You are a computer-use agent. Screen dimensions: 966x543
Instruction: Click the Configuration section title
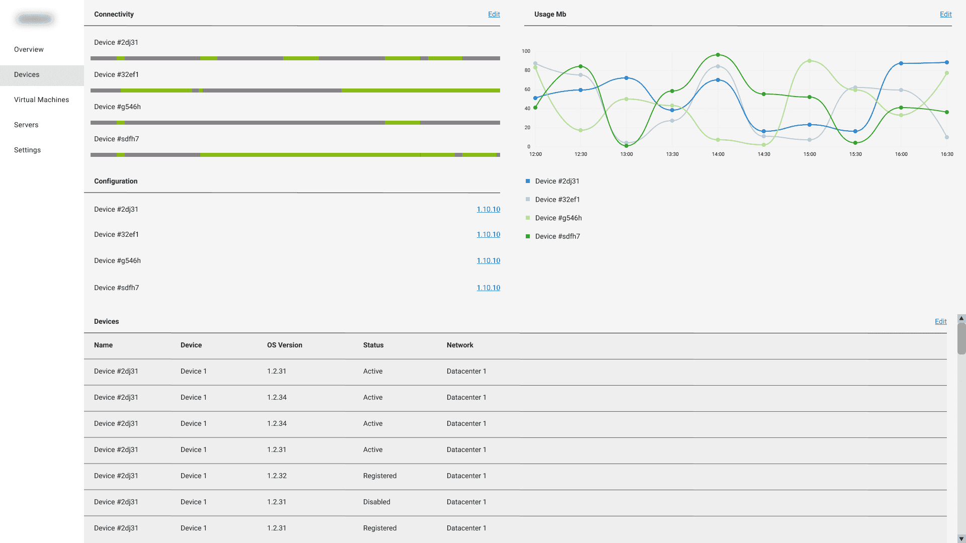coord(116,181)
